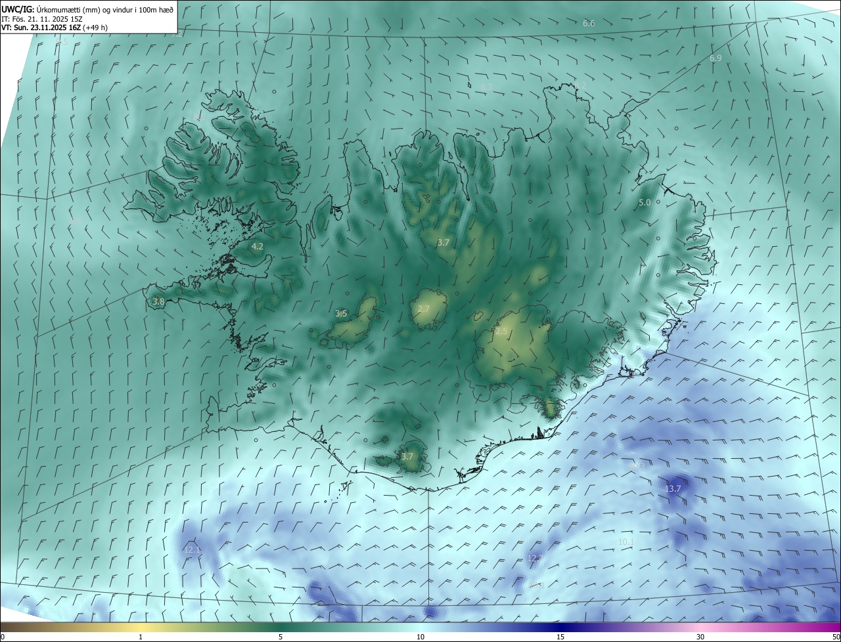Click the 4.2 value label on the map

(x=258, y=247)
